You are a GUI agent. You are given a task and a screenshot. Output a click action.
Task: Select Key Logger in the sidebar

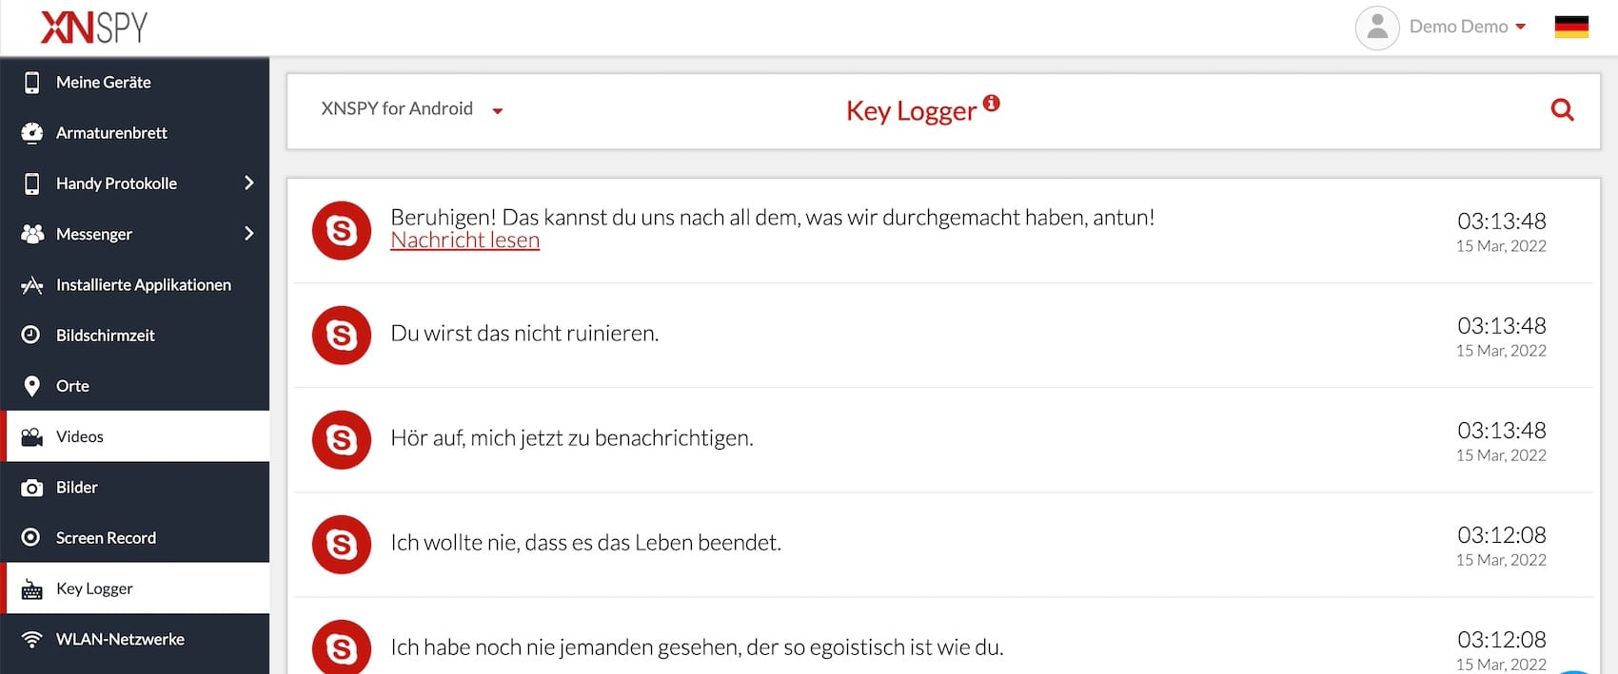(x=135, y=588)
